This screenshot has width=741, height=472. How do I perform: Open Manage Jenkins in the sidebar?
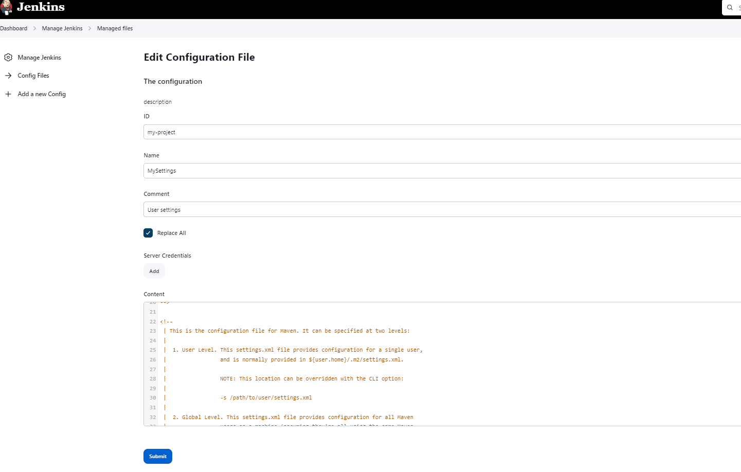pyautogui.click(x=39, y=58)
